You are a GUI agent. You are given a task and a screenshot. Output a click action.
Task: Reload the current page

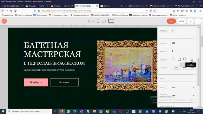click(x=11, y=11)
